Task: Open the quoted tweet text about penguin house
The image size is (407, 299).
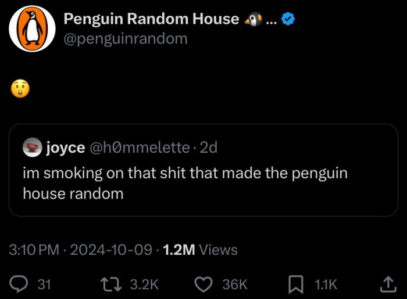Action: (185, 183)
